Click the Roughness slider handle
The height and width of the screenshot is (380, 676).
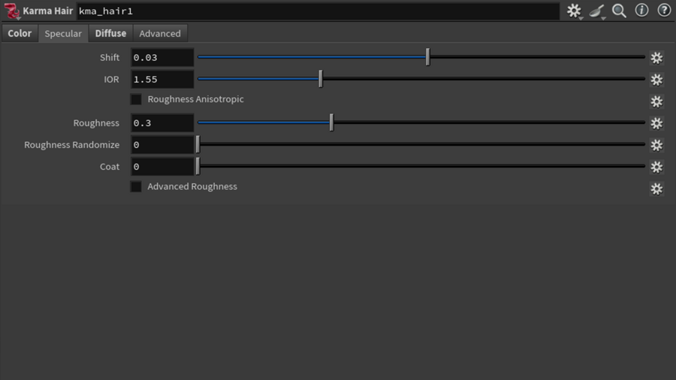coord(331,122)
